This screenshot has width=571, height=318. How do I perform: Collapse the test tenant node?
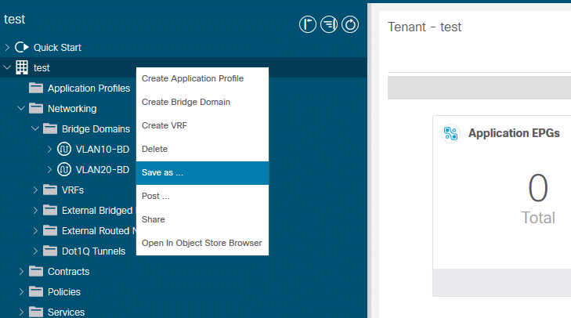pos(7,68)
